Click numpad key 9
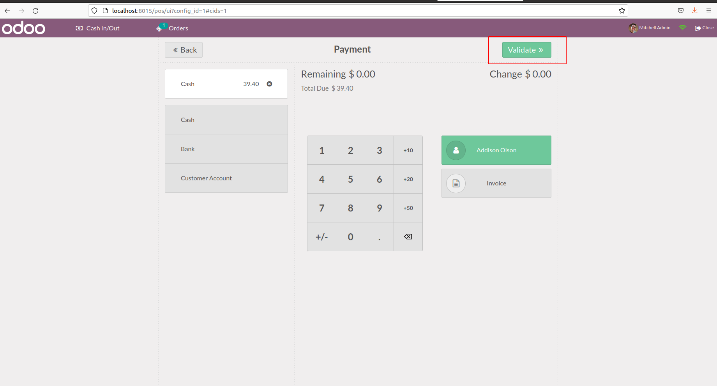This screenshot has height=386, width=717. 379,208
